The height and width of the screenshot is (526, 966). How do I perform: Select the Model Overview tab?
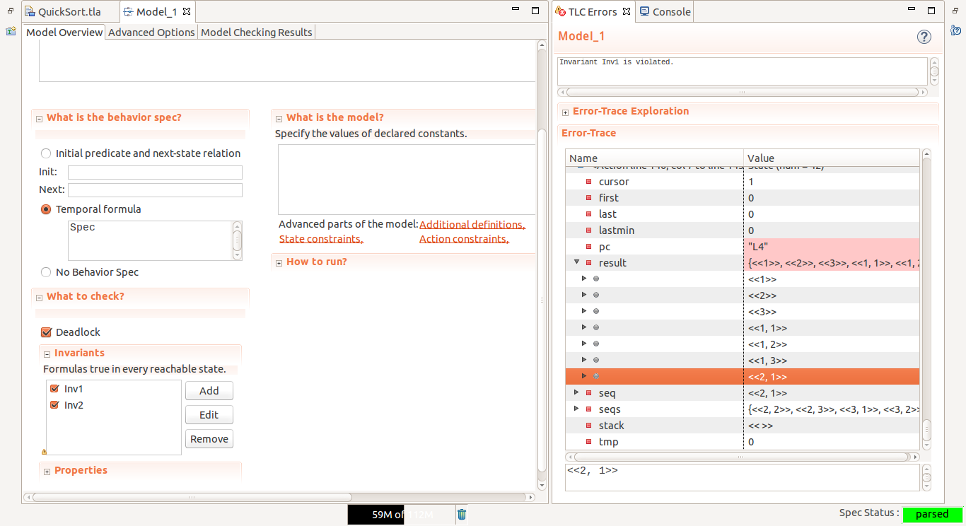[64, 33]
